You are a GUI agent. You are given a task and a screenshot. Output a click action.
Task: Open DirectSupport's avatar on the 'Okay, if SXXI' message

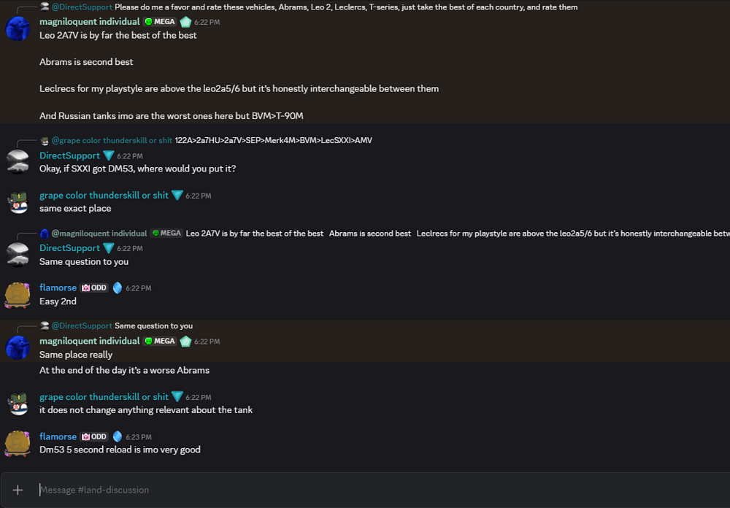18,162
